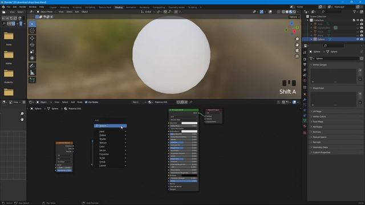Click the viewport pan hand icon
365x205 pixels.
[x=297, y=45]
